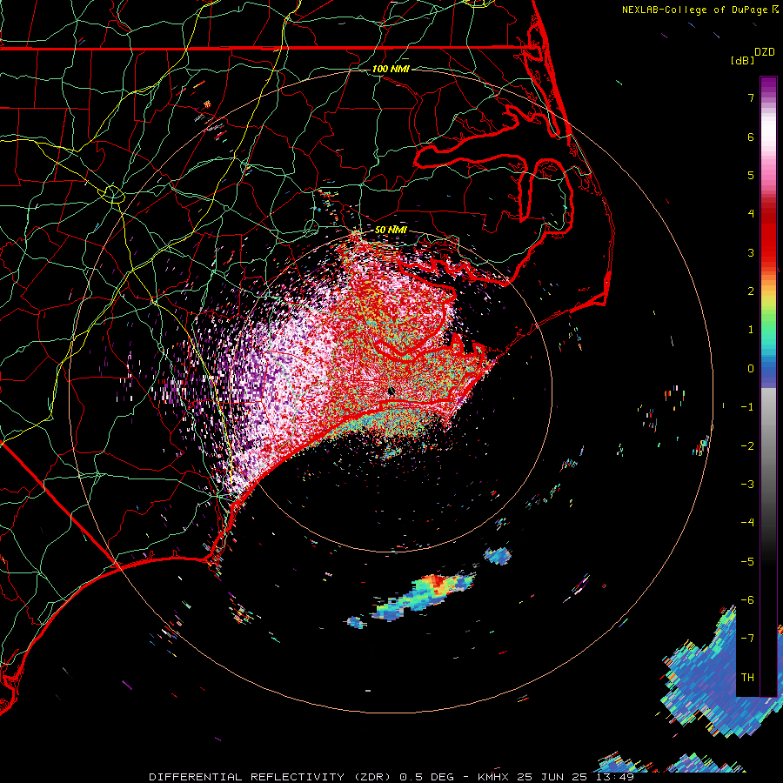Click the 0.5 DEG elevation text

(426, 777)
